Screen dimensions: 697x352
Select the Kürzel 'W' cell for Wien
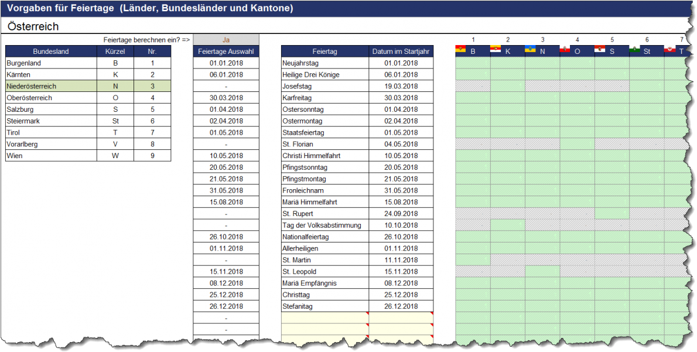[x=115, y=156]
